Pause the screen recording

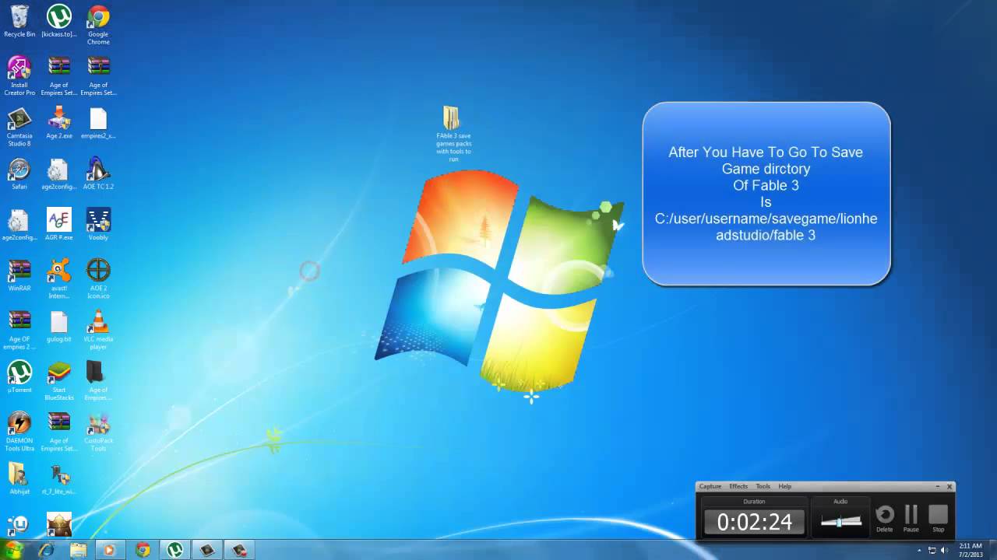pyautogui.click(x=911, y=518)
